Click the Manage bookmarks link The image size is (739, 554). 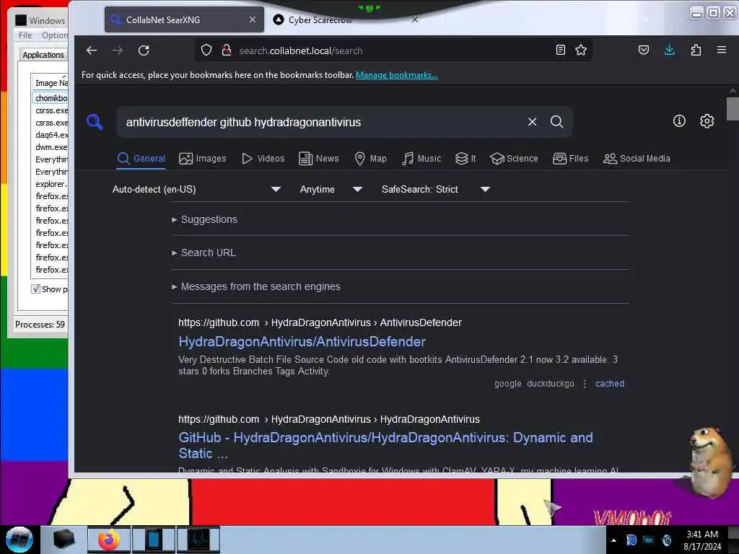(397, 75)
